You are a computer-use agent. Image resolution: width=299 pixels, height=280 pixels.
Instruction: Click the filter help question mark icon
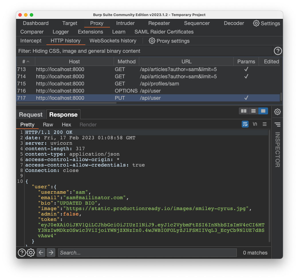pyautogui.click(x=278, y=51)
